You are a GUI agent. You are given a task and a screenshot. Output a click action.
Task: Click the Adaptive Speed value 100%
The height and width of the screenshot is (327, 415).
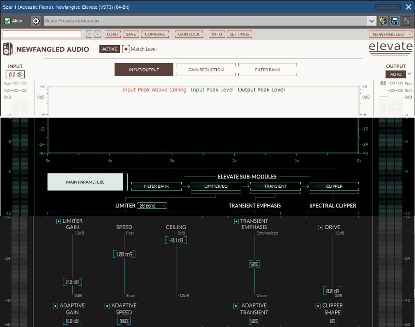124,321
